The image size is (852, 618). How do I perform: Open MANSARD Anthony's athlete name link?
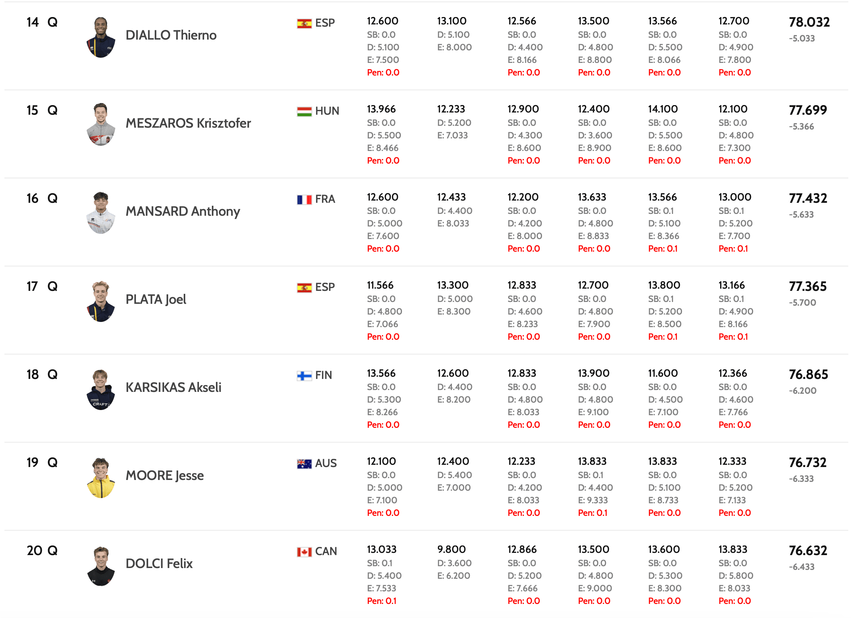point(183,211)
